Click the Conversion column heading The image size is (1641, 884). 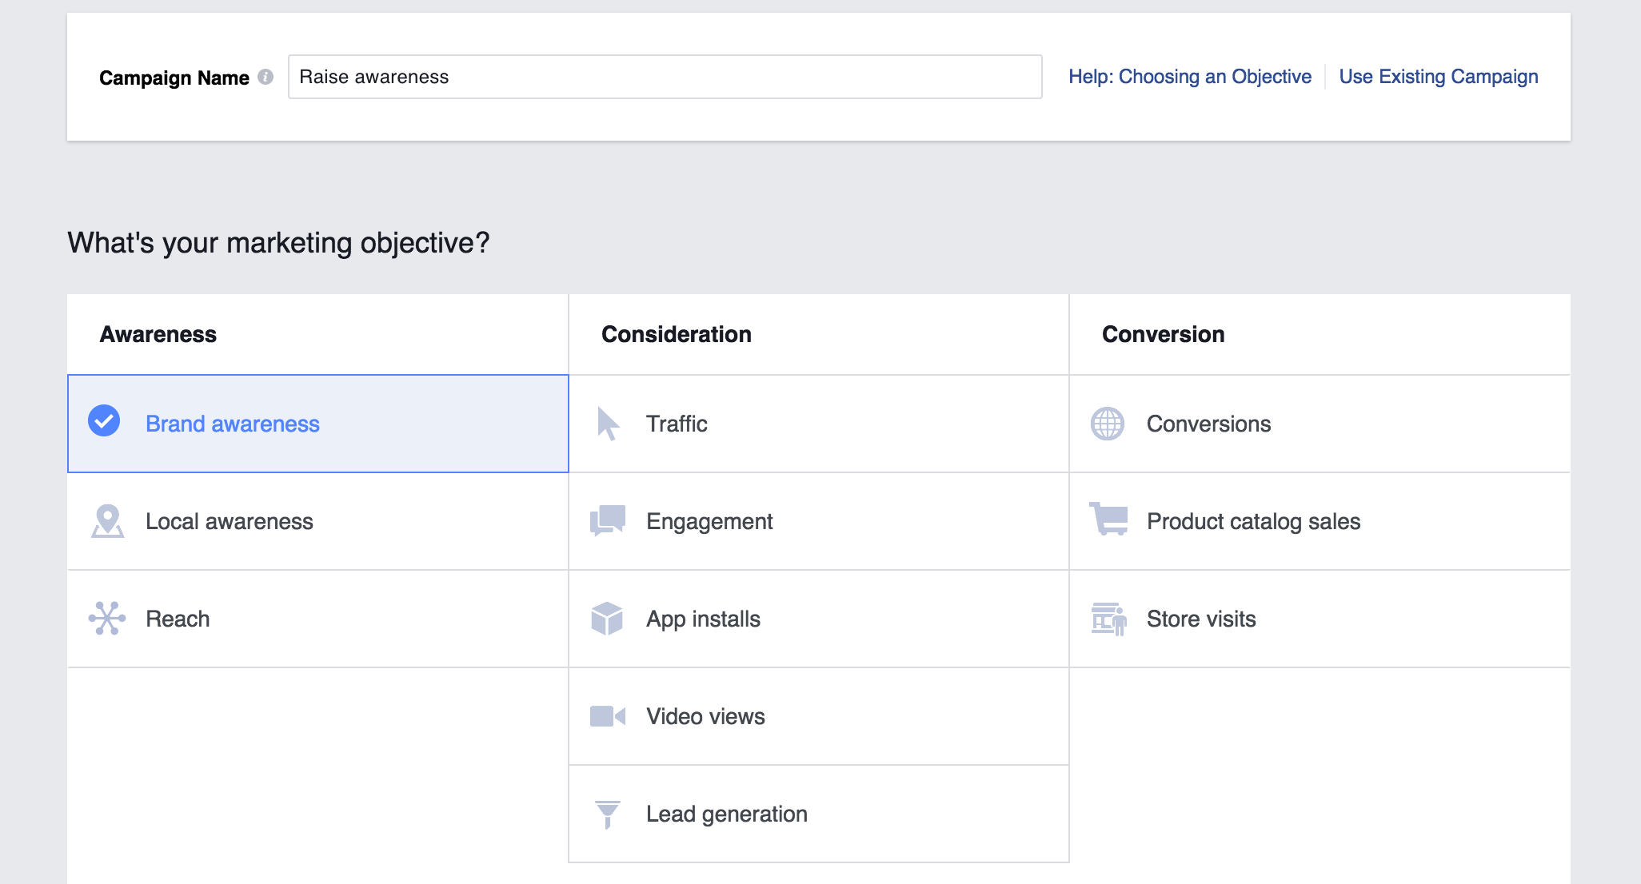pyautogui.click(x=1164, y=334)
